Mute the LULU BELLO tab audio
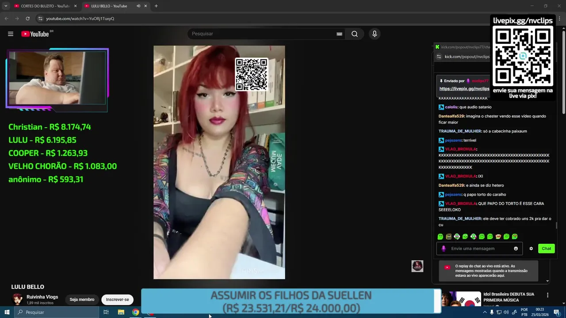The height and width of the screenshot is (318, 566). click(138, 6)
